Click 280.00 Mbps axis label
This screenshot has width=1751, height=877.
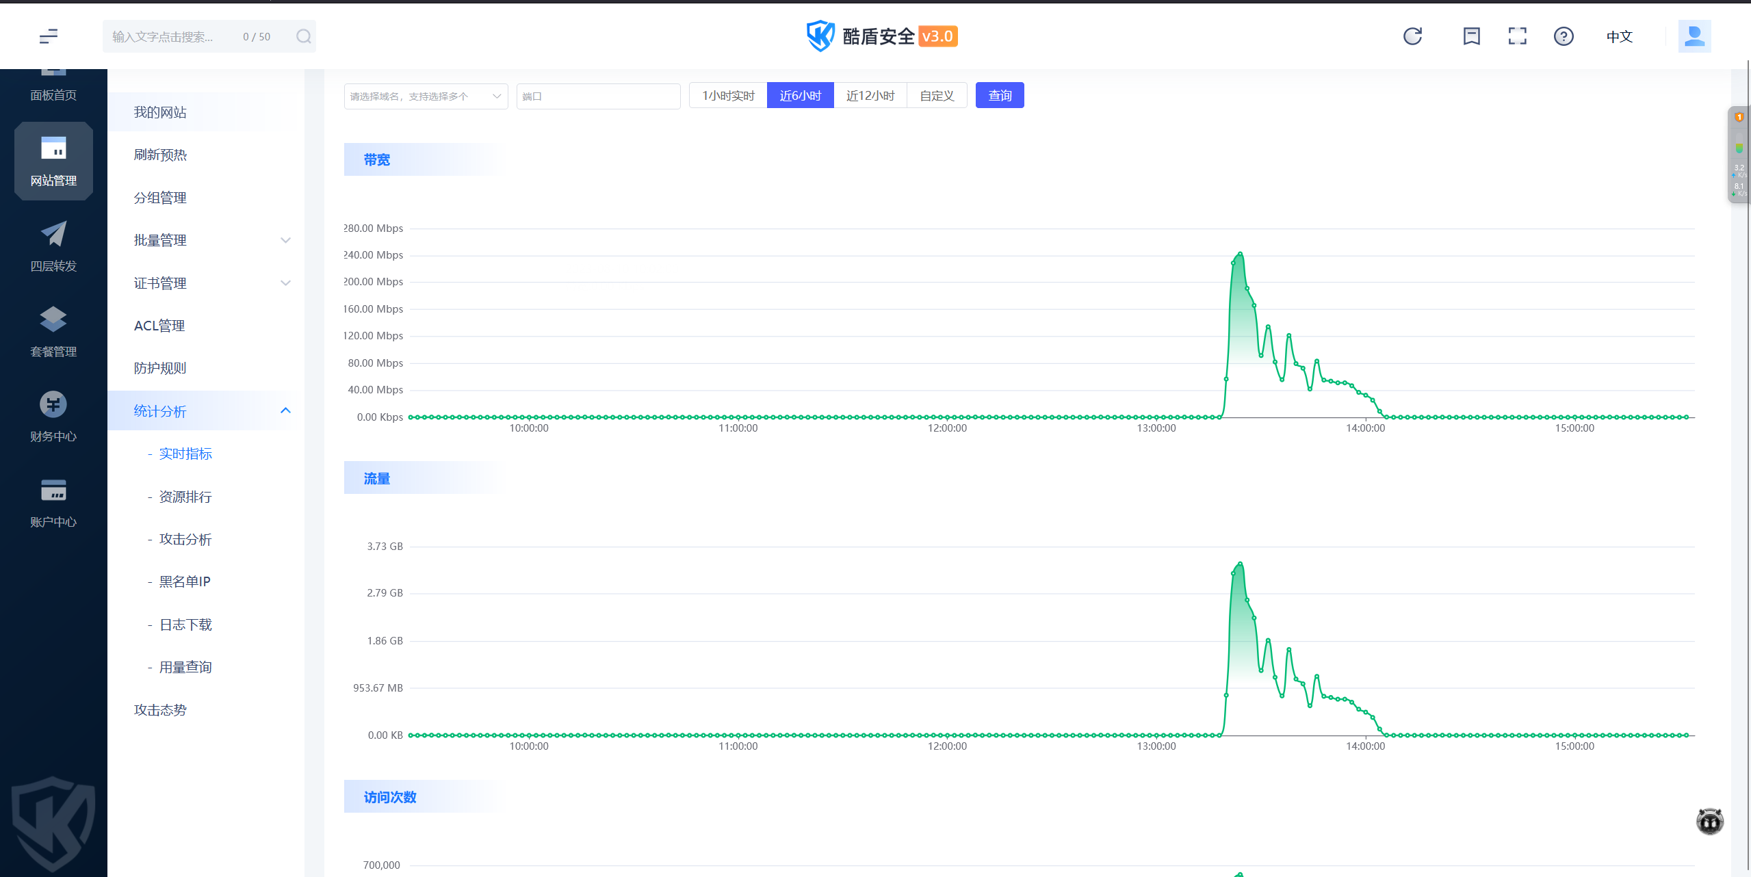(373, 228)
